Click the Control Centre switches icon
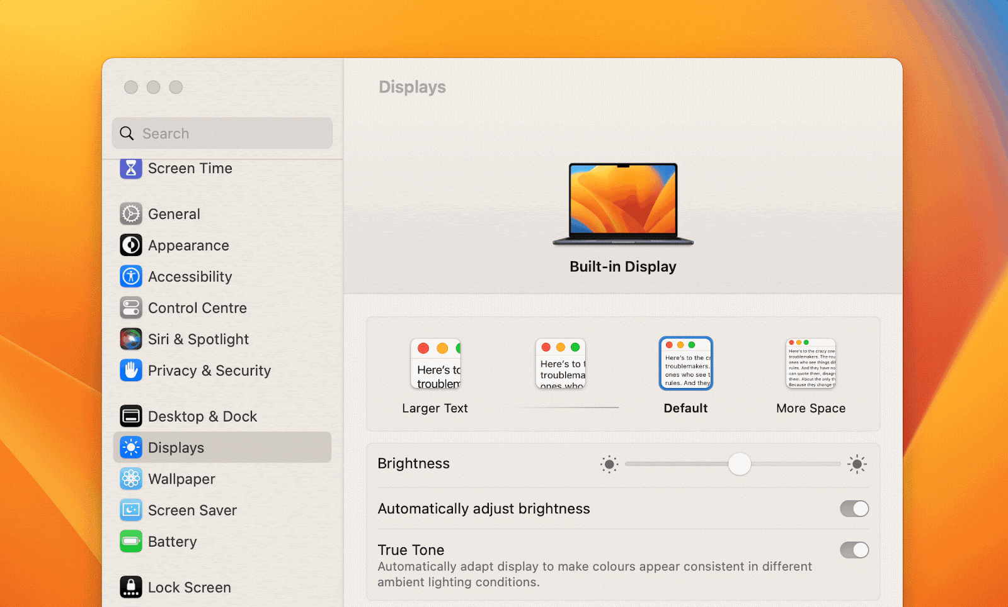The image size is (1008, 607). [131, 308]
